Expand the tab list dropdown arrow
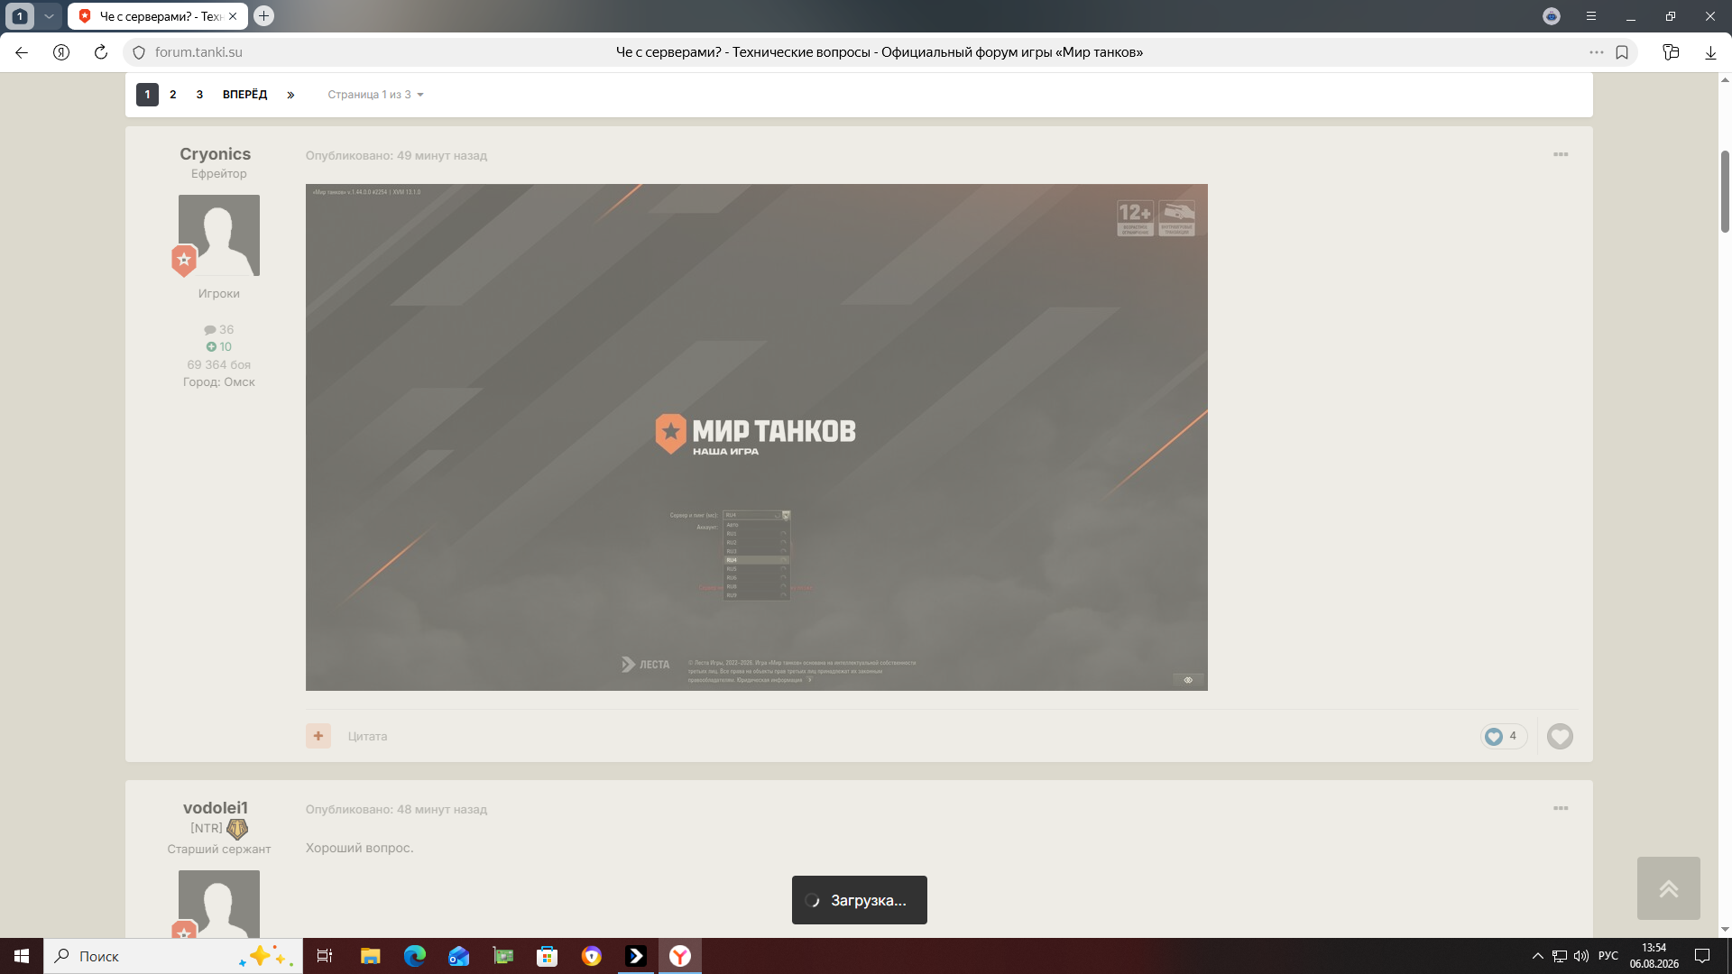1732x974 pixels. pos(49,16)
